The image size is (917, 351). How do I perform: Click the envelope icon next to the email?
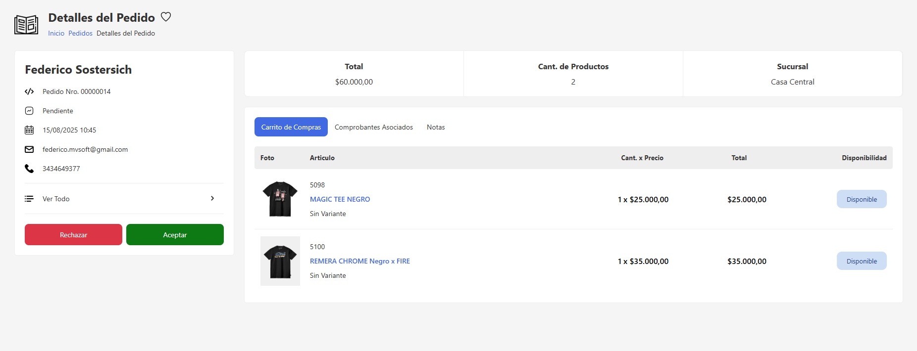coord(29,149)
